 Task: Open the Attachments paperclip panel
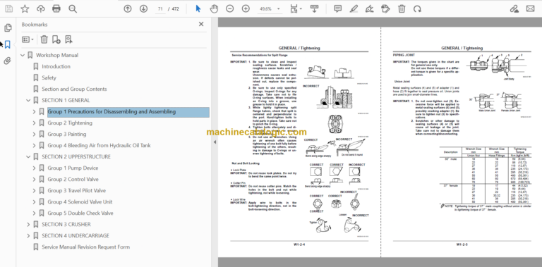pyautogui.click(x=8, y=61)
